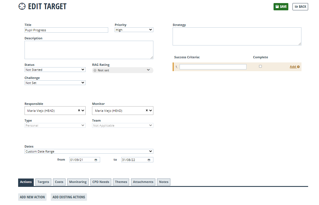319x205 pixels.
Task: Save the target with the green Save button
Action: pyautogui.click(x=281, y=7)
